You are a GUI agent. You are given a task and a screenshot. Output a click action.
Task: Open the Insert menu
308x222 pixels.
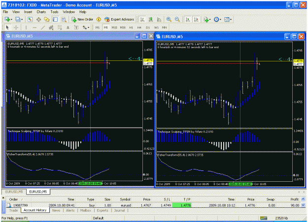point(28,12)
